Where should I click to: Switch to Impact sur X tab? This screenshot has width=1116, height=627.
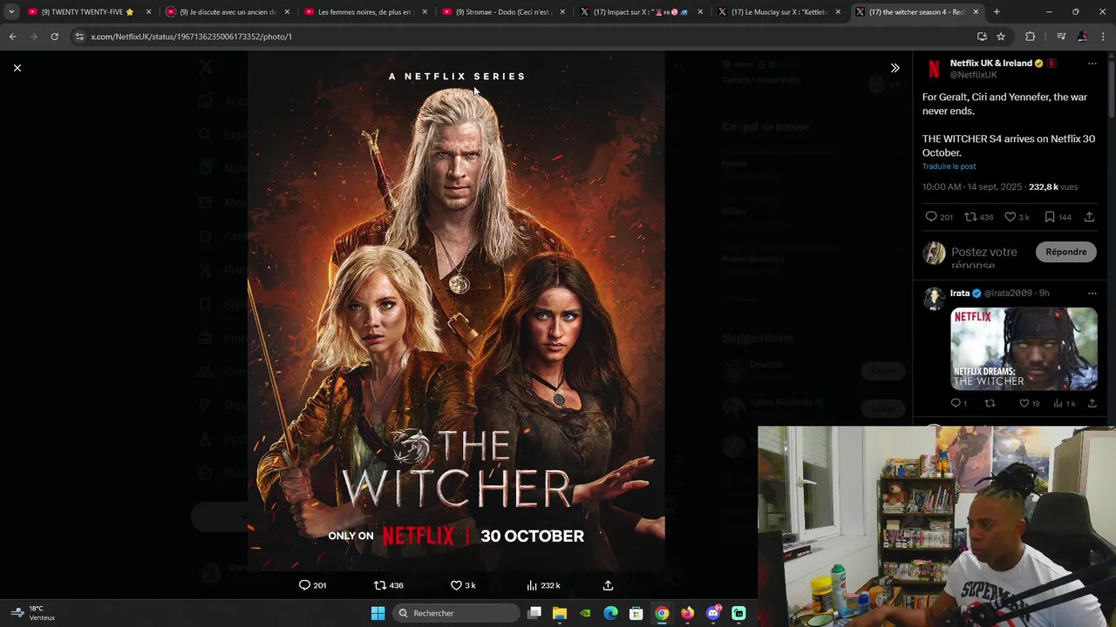[641, 12]
